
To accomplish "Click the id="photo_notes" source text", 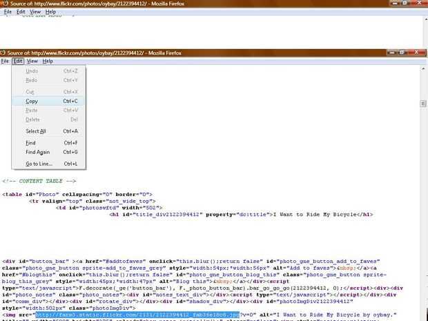I will (29, 295).
